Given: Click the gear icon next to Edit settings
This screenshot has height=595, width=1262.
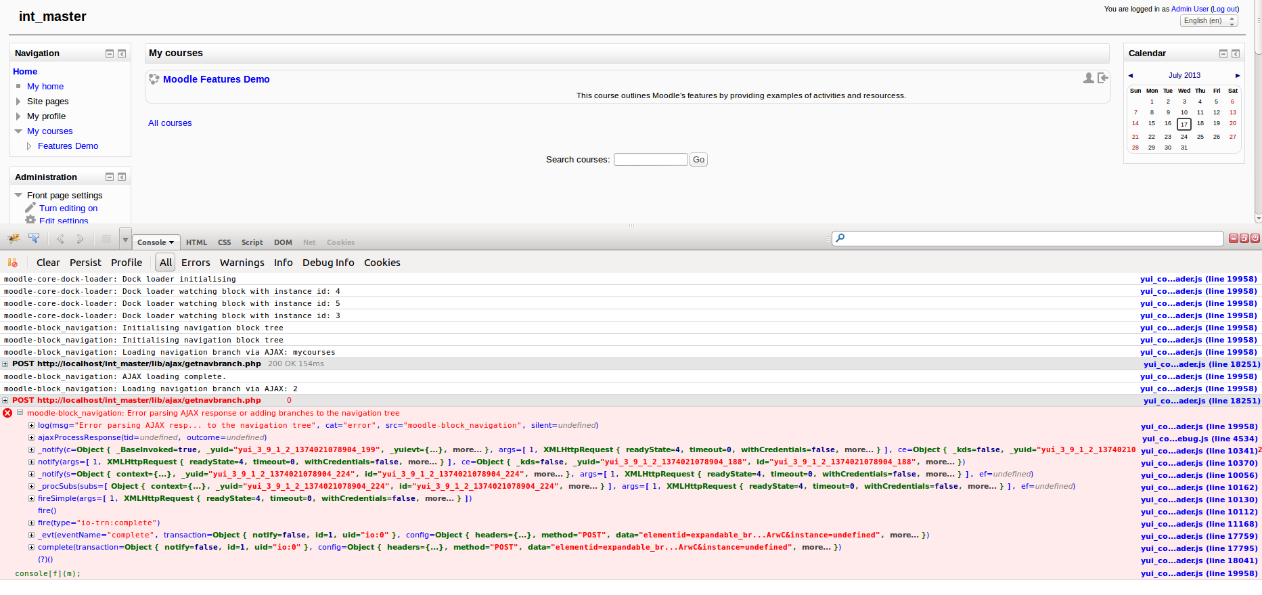Looking at the screenshot, I should coord(30,220).
